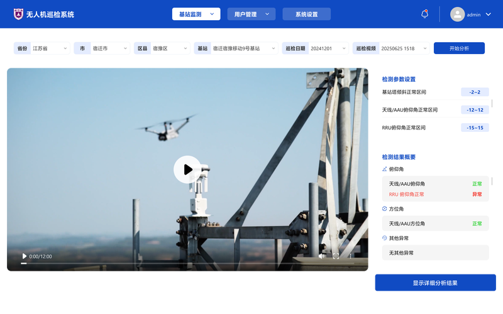
Task: Click 天线/AAU俯仰角 result row
Action: [435, 183]
